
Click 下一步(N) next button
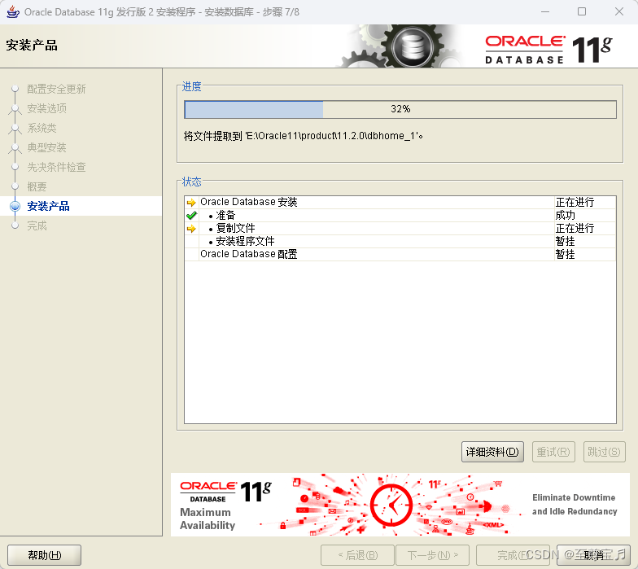(433, 555)
